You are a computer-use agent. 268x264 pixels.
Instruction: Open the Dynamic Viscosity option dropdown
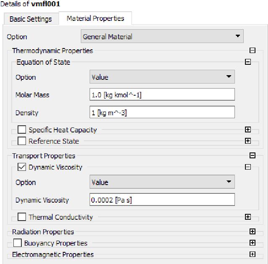162,182
